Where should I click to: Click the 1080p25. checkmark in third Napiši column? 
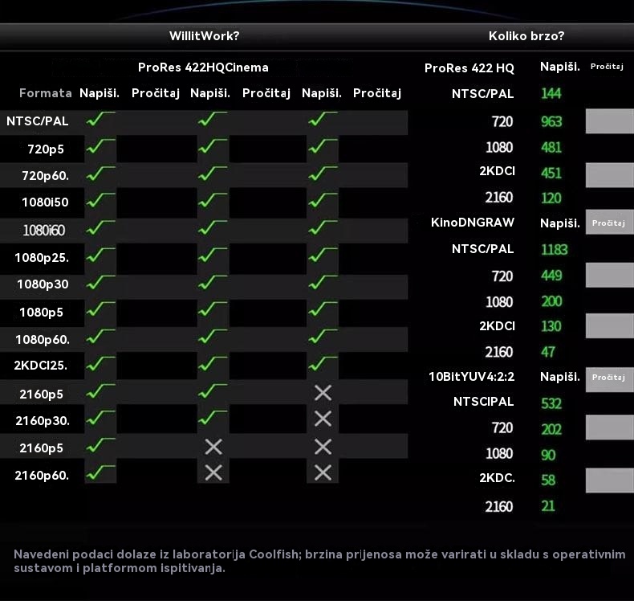(323, 256)
